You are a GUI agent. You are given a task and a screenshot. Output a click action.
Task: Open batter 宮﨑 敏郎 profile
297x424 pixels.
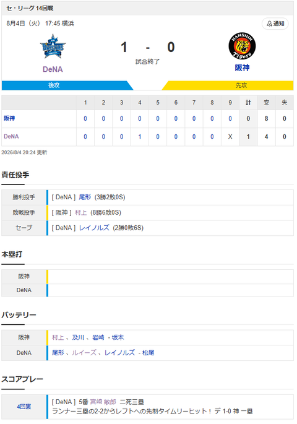103,402
